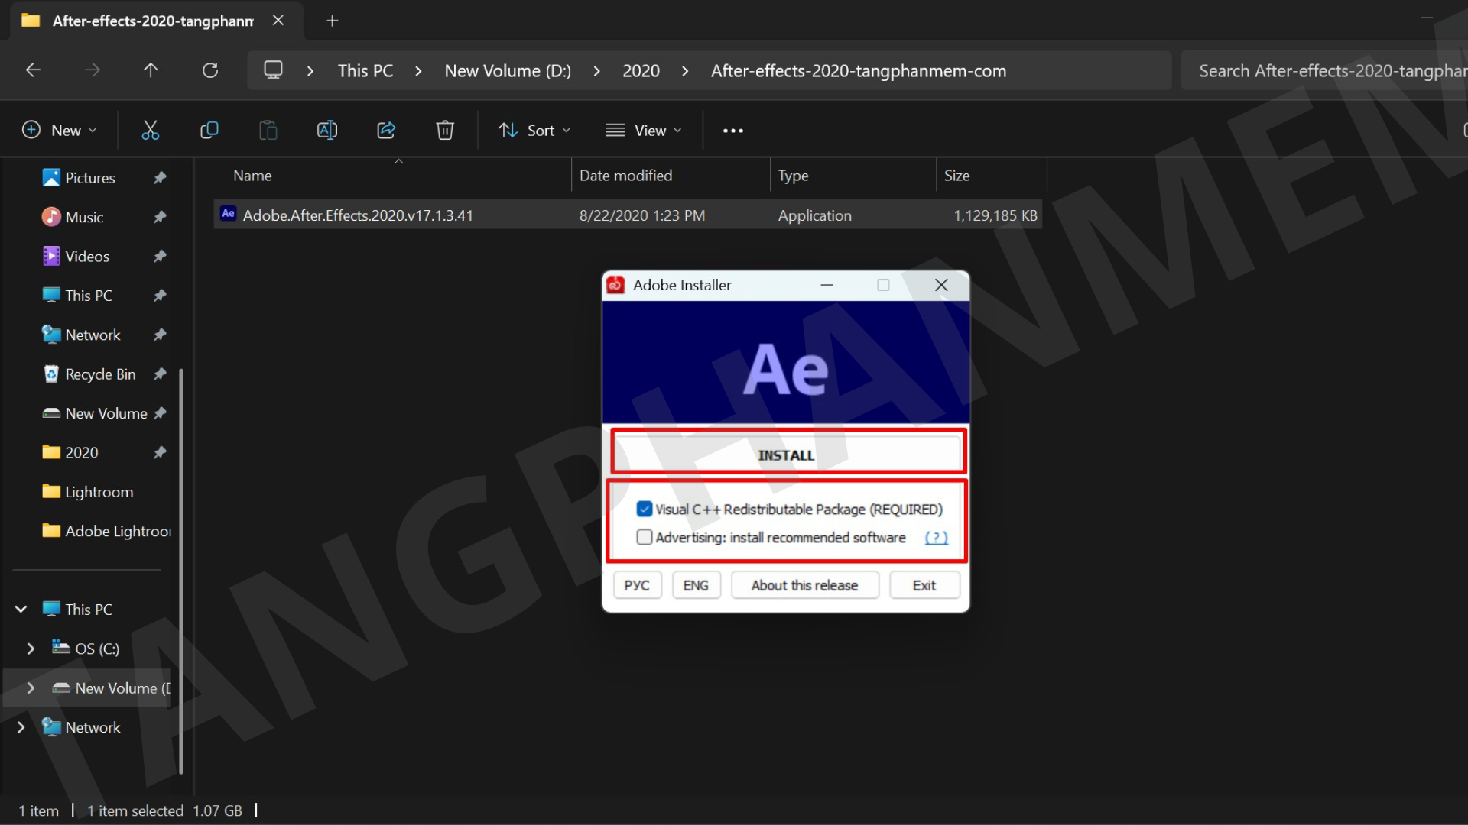
Task: Click the PC monitor icon in address bar
Action: pos(273,70)
